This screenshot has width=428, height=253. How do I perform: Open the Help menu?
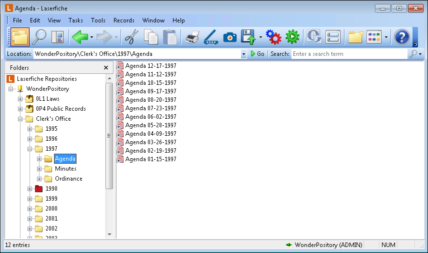point(178,20)
